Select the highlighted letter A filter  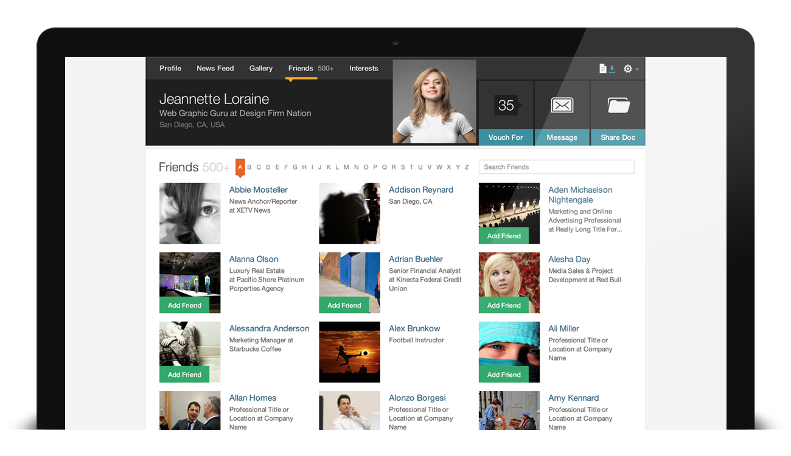pyautogui.click(x=240, y=167)
